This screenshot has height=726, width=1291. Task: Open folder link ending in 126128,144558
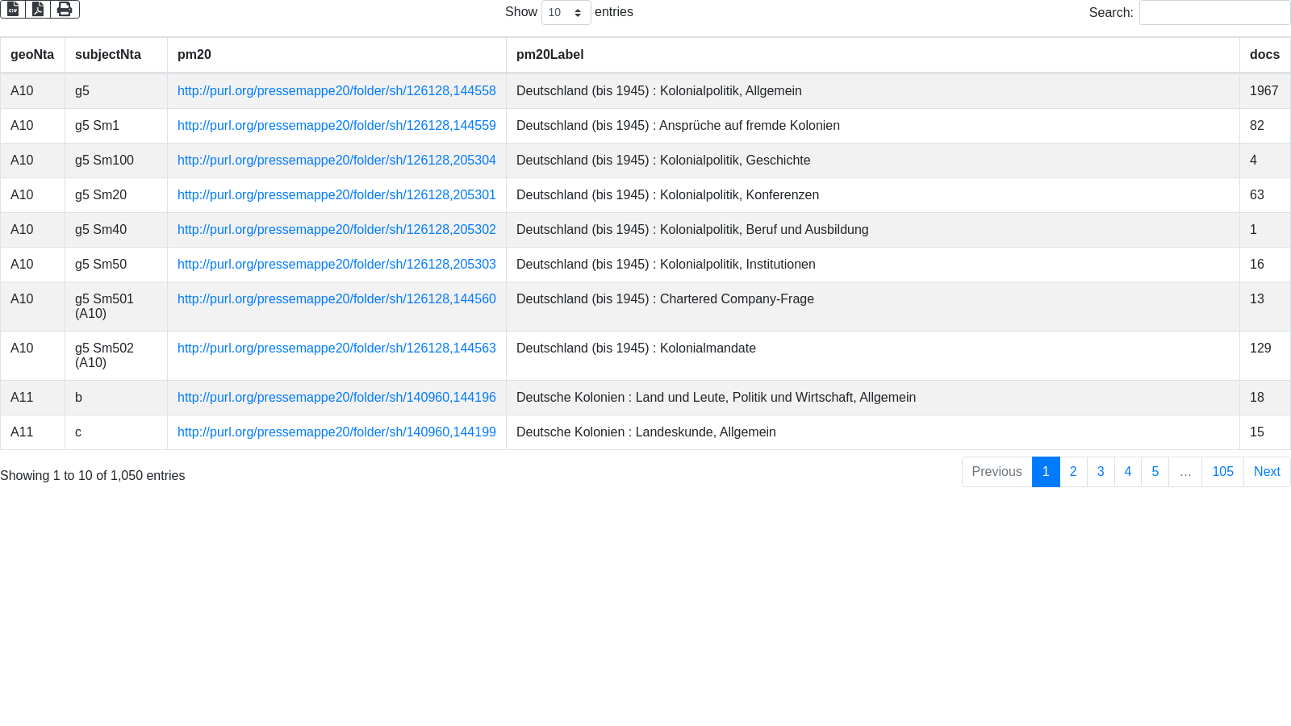pyautogui.click(x=336, y=91)
